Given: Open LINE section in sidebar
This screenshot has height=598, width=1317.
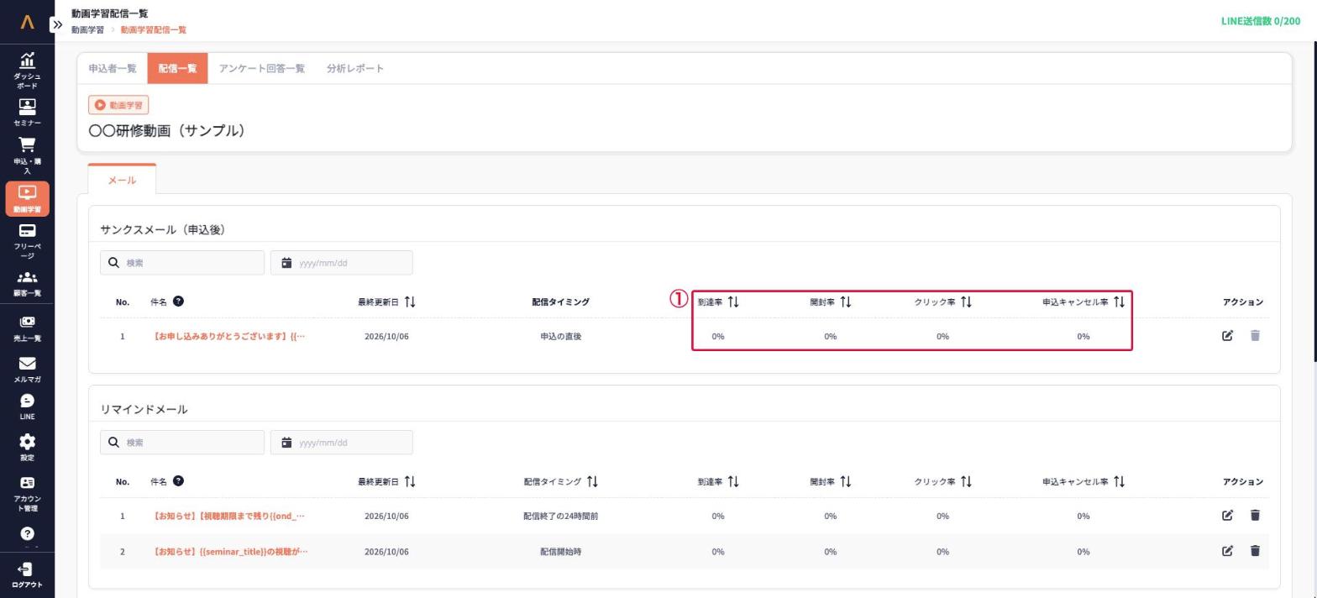Looking at the screenshot, I should (27, 407).
